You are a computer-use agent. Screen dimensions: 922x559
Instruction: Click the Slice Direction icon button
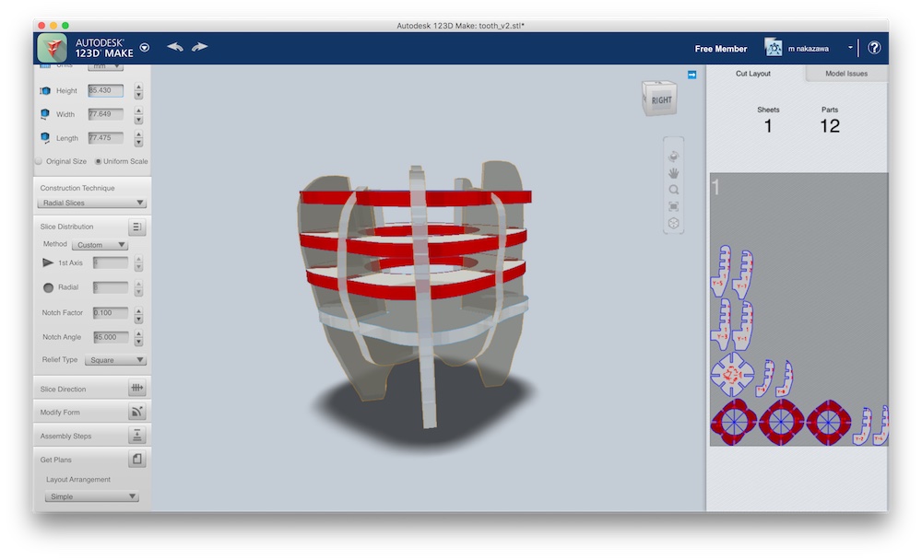[x=137, y=388]
